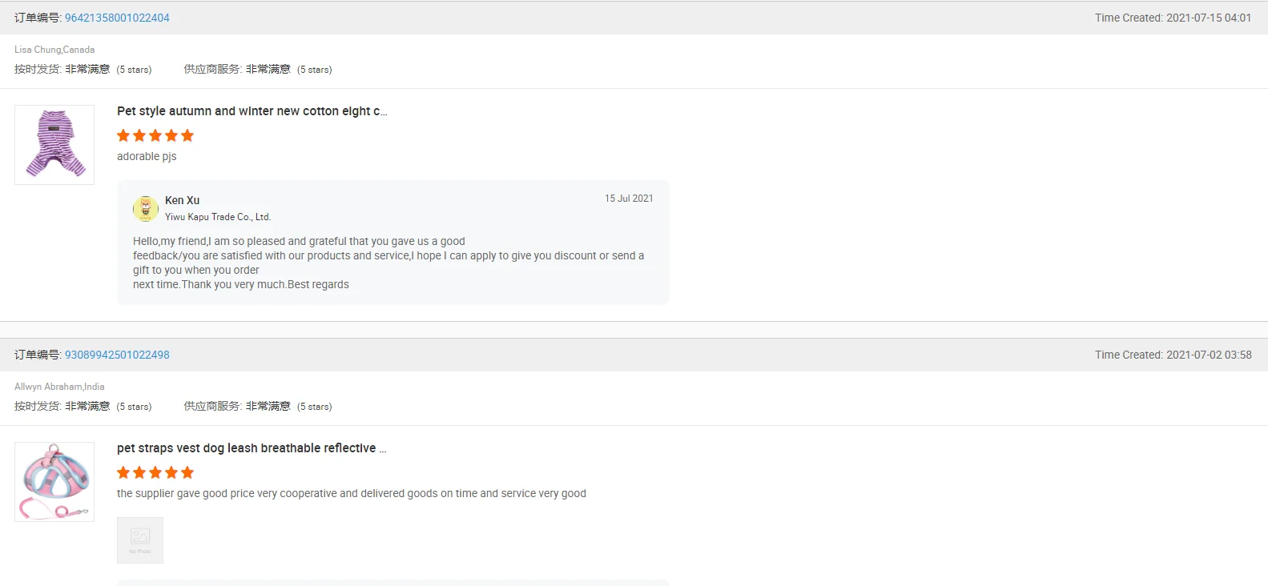Click Yiwu Kapu Trade Co., Ltd. company name

[x=218, y=217]
